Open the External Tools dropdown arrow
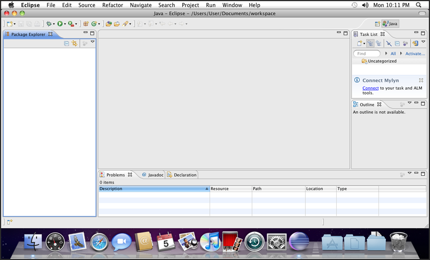Screen dimensions: 430x260 click(76, 24)
